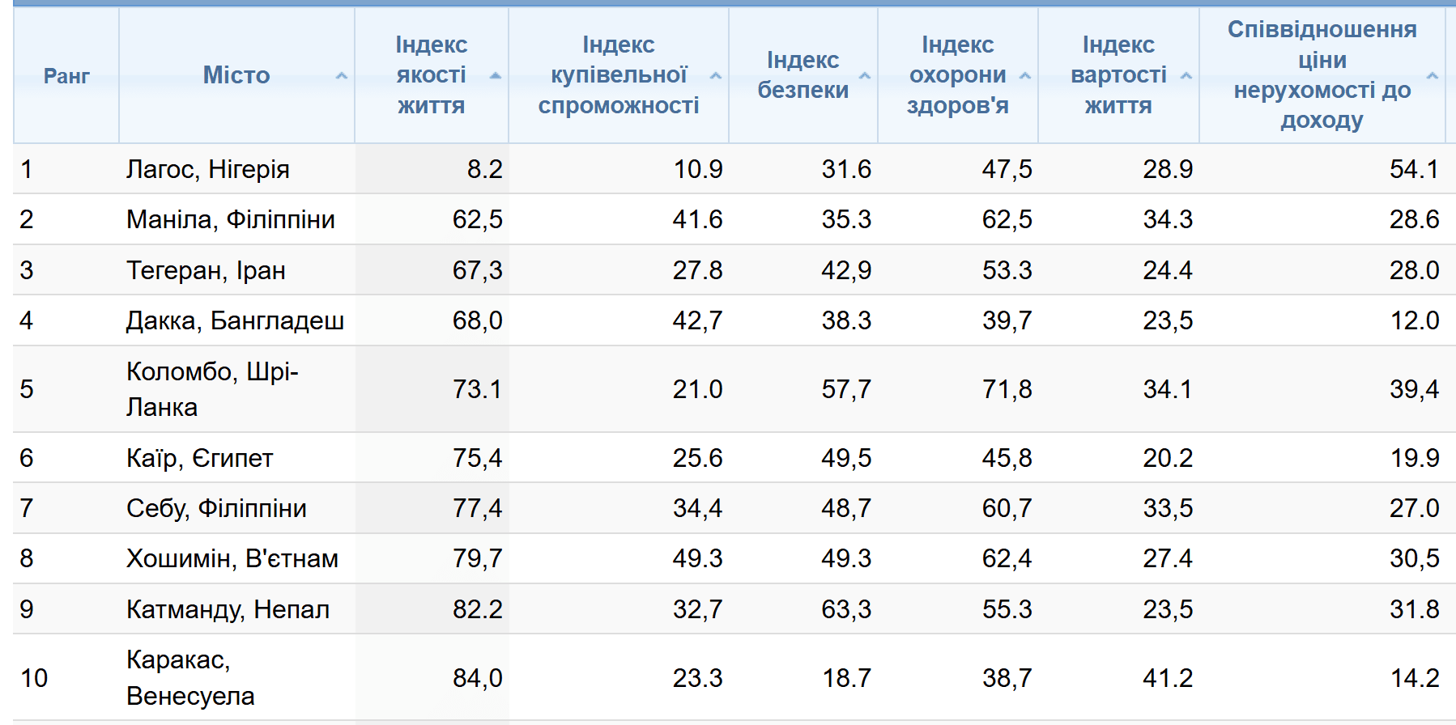This screenshot has width=1456, height=725.
Task: Click on Каракас, Венесуела
Action: tap(190, 678)
